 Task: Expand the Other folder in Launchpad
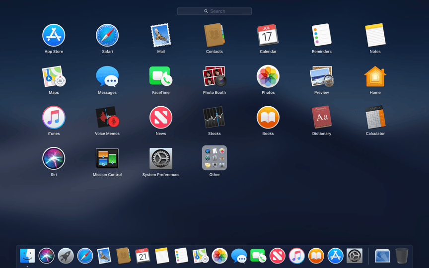214,158
